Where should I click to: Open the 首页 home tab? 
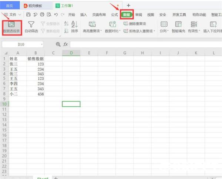coord(10,6)
